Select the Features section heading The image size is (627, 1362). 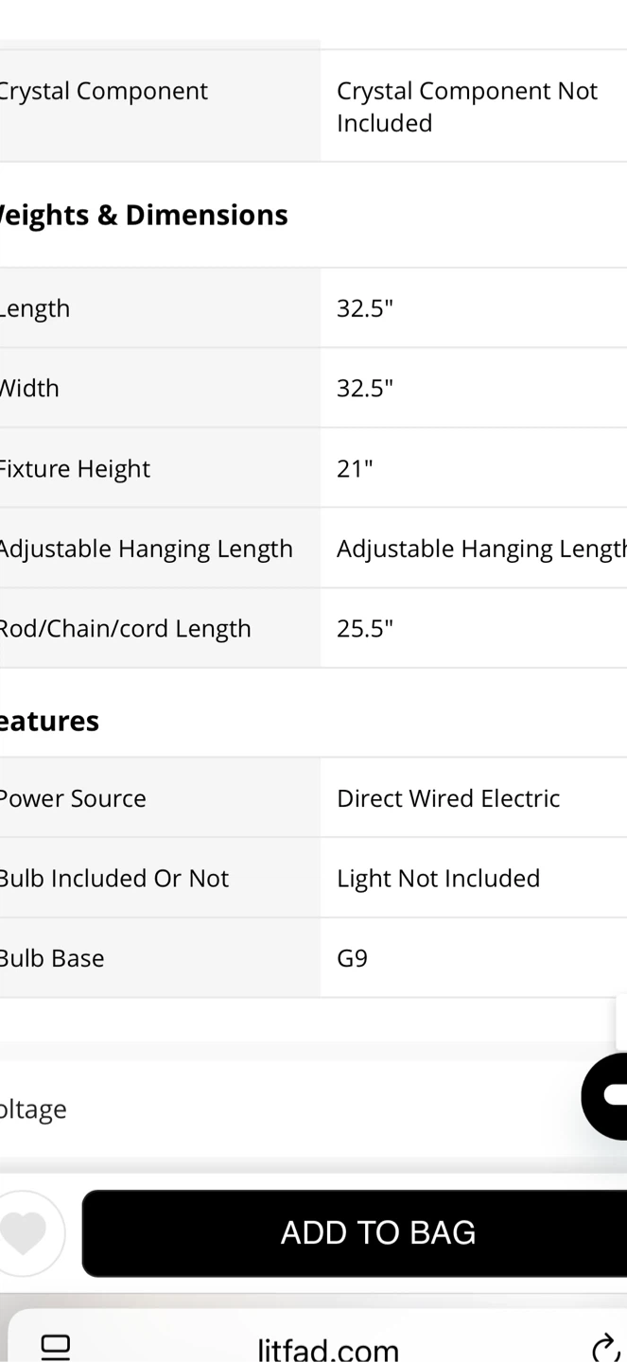point(48,721)
